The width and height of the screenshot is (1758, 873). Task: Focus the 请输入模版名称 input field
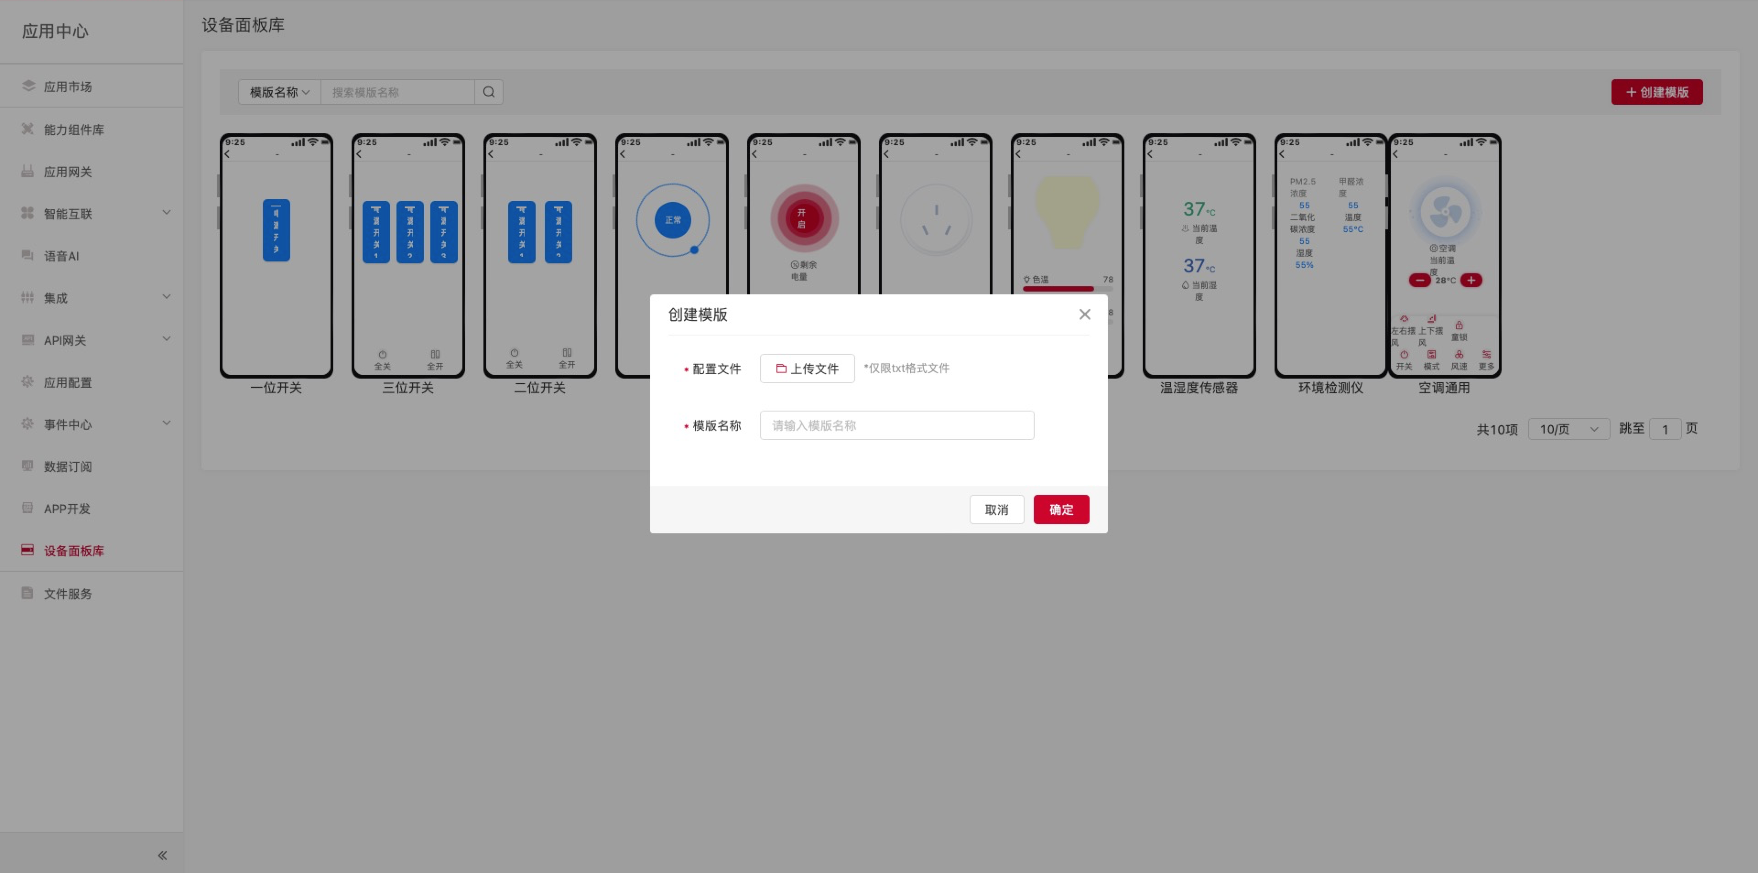896,425
